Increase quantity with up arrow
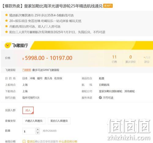This screenshot has width=153, height=143. click(x=38, y=129)
